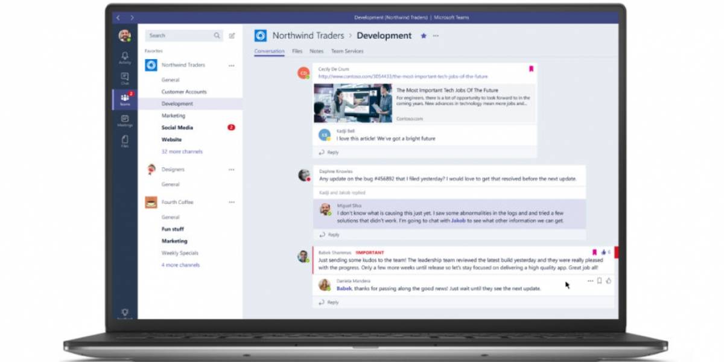This screenshot has height=362, width=724.
Task: Open more options on Daniela Mandera's reply
Action: click(590, 281)
